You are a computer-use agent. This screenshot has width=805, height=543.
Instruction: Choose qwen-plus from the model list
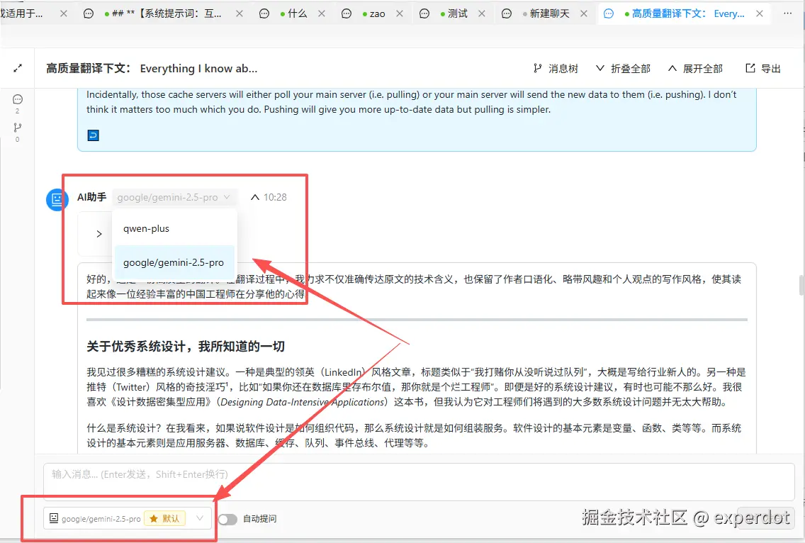174,228
